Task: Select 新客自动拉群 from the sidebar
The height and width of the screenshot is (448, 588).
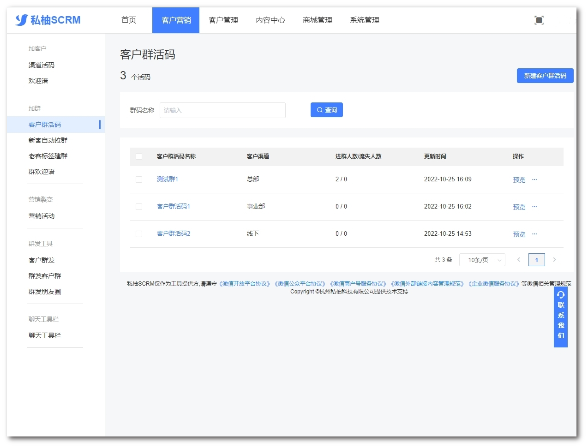Action: coord(48,140)
